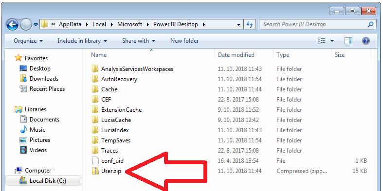Open the view options dropdown arrow
The image size is (383, 191).
pos(332,41)
